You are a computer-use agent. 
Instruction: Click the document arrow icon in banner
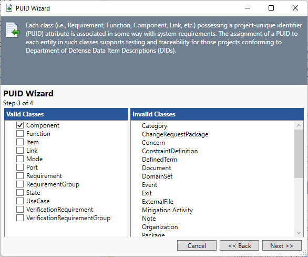[13, 30]
